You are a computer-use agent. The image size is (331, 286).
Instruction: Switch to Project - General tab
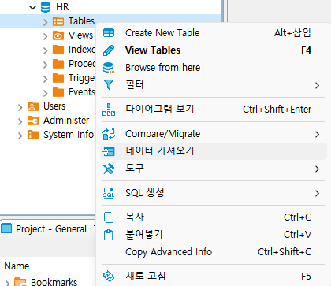click(x=51, y=229)
